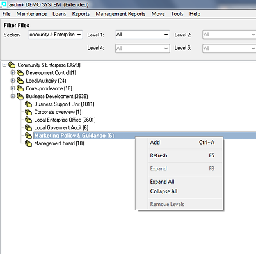Select Corporate overview (1) row
This screenshot has height=254, width=256.
click(x=58, y=112)
